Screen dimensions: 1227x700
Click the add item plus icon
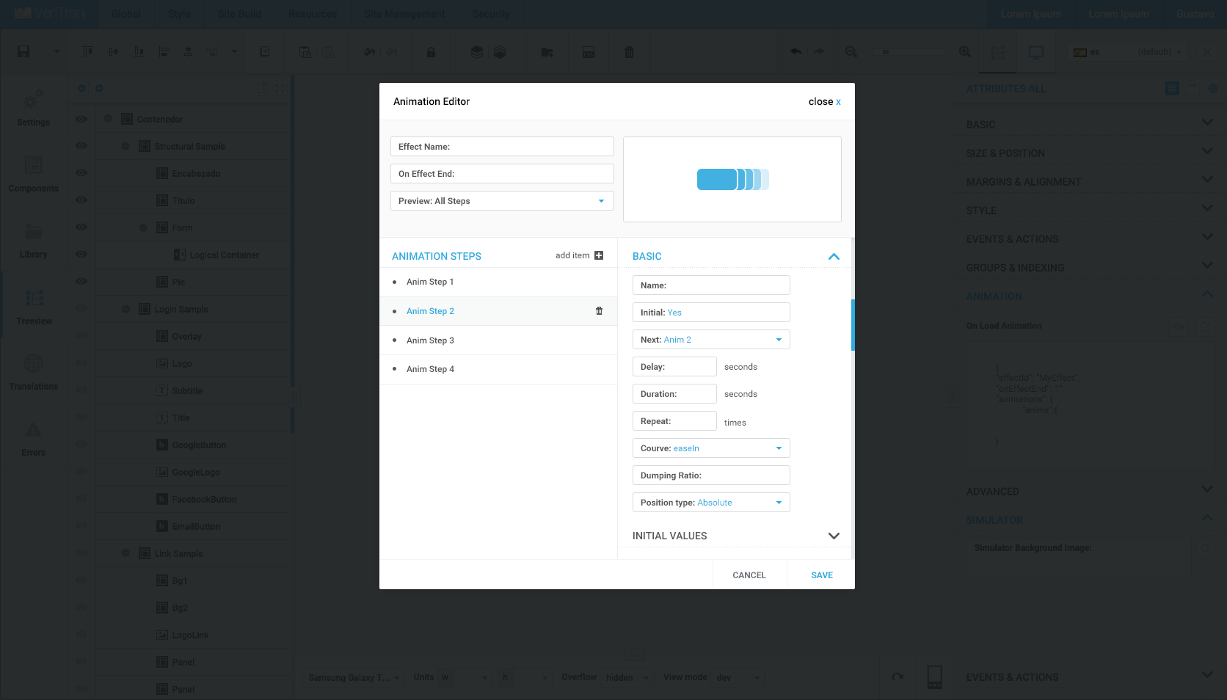(599, 255)
